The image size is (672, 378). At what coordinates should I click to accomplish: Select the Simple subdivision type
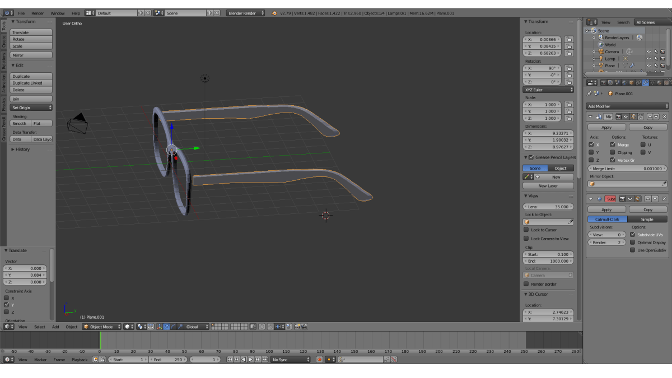[x=647, y=220]
